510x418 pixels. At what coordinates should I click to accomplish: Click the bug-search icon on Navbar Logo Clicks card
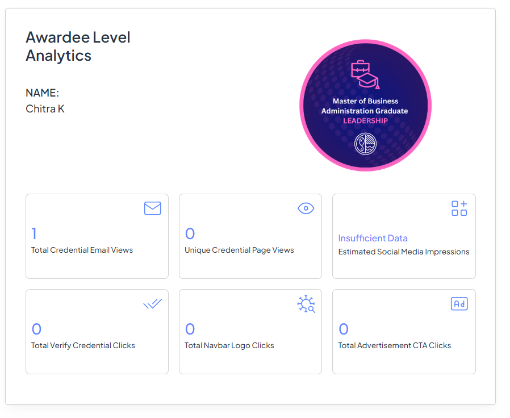coord(306,304)
